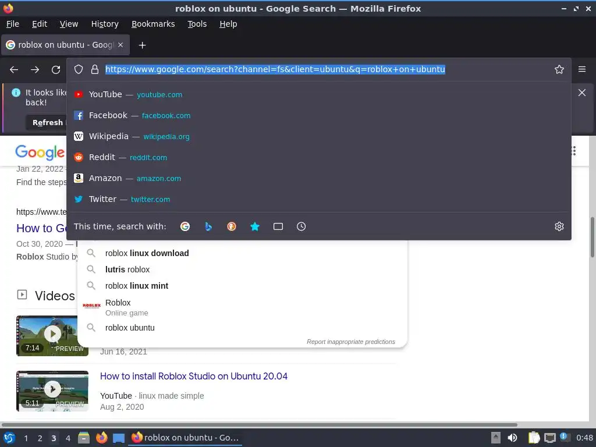Search this time with Bing icon
Screen dimensions: 596x447
tap(208, 226)
